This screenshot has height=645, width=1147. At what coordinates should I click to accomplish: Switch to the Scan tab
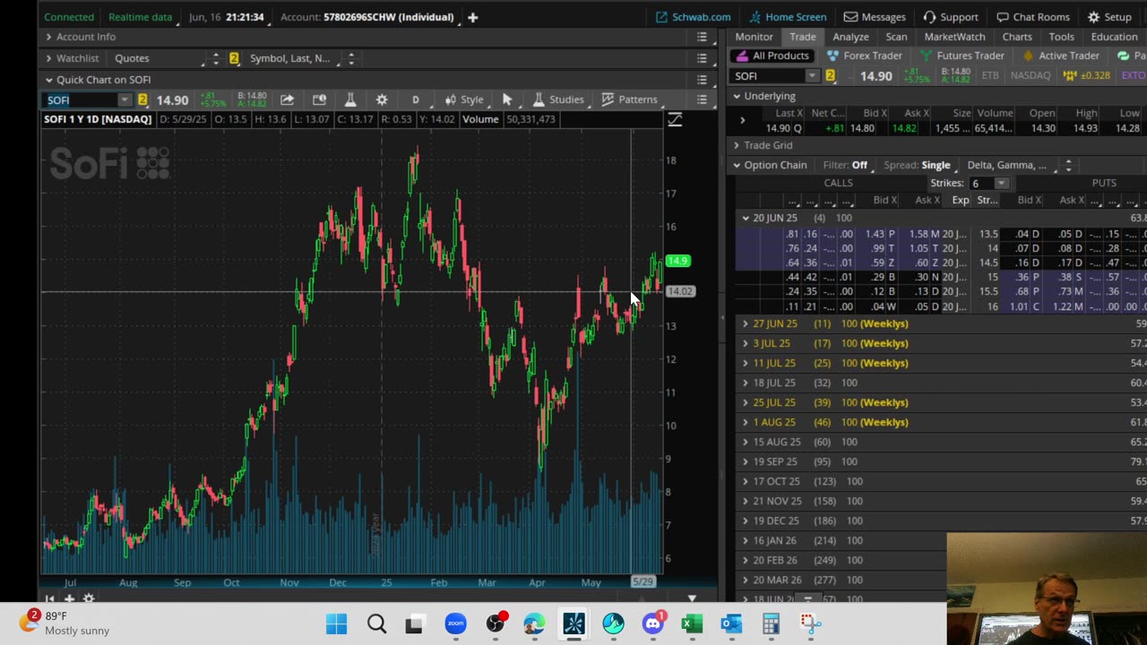click(896, 37)
